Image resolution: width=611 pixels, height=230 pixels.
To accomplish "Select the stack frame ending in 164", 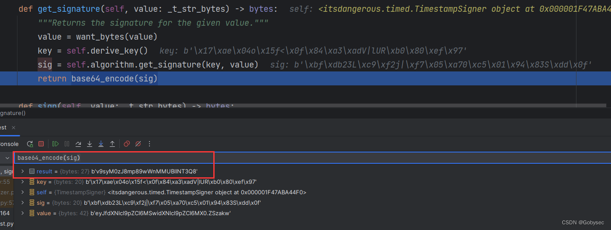I will click(7, 213).
